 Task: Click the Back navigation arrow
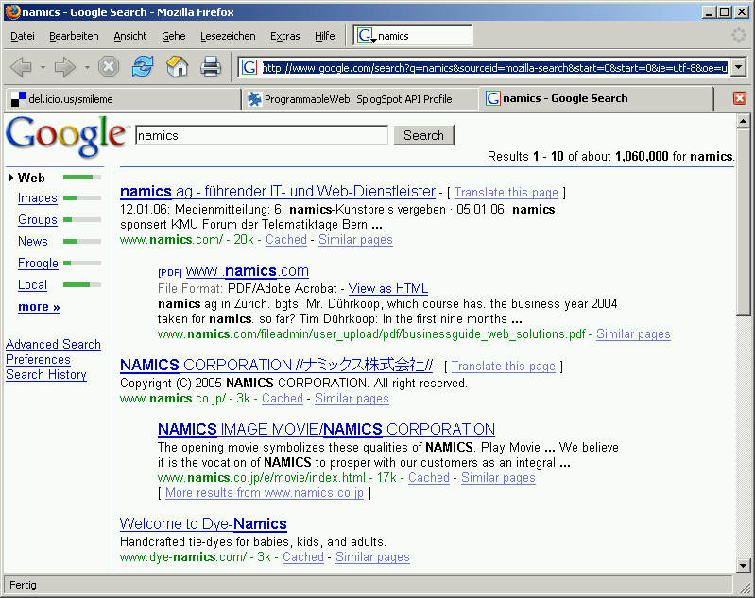(21, 67)
